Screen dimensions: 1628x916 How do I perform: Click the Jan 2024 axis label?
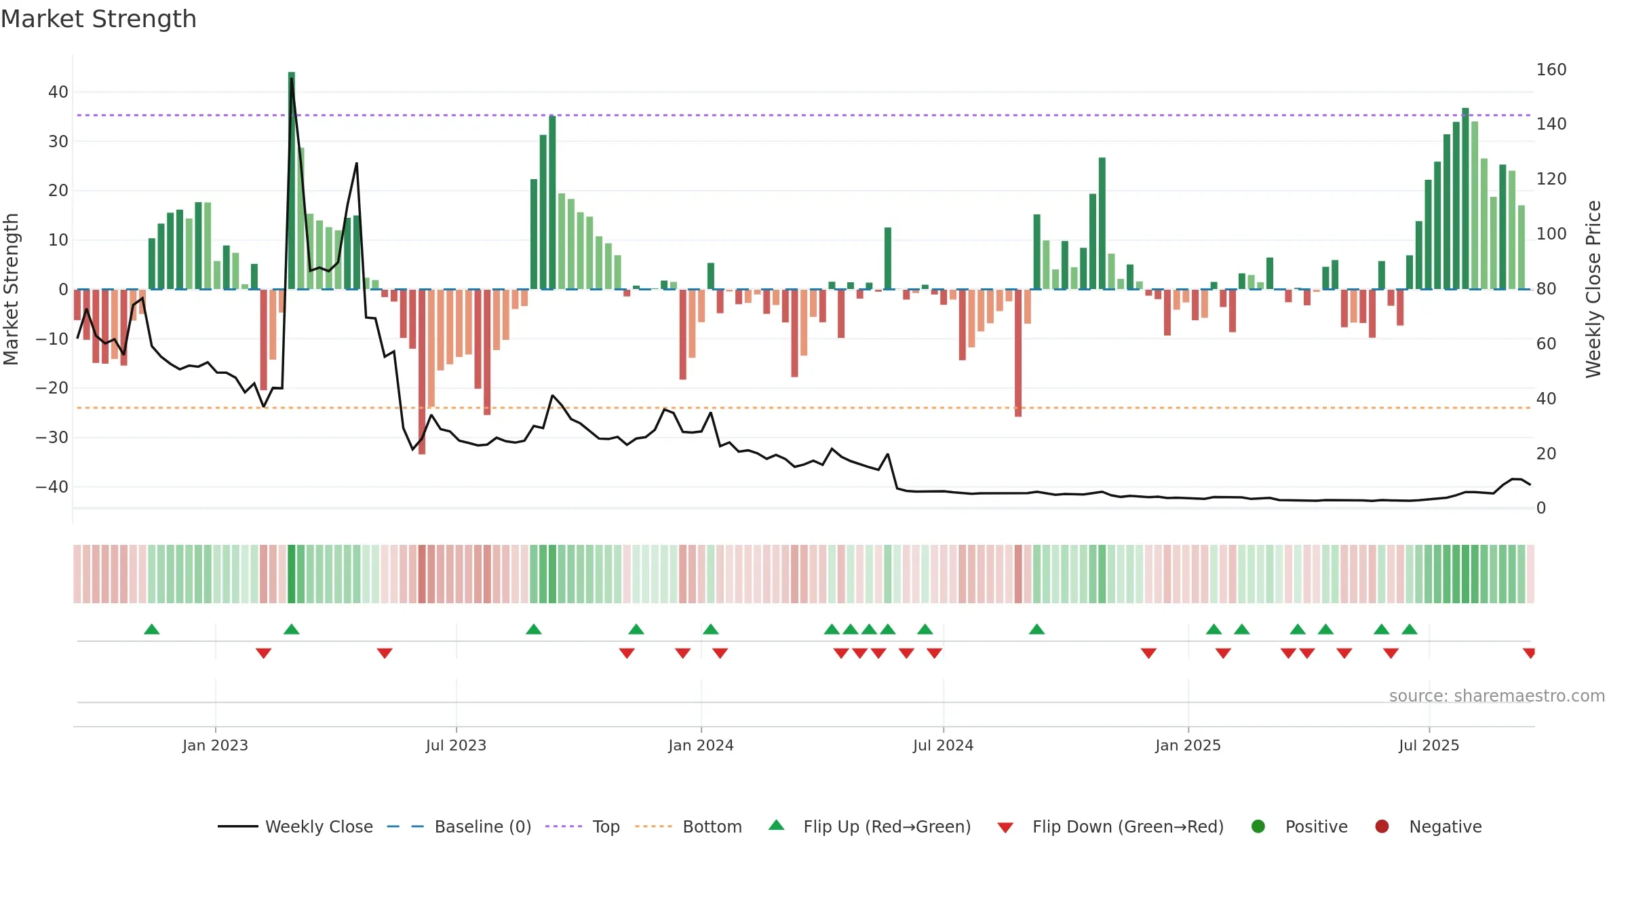coord(701,745)
